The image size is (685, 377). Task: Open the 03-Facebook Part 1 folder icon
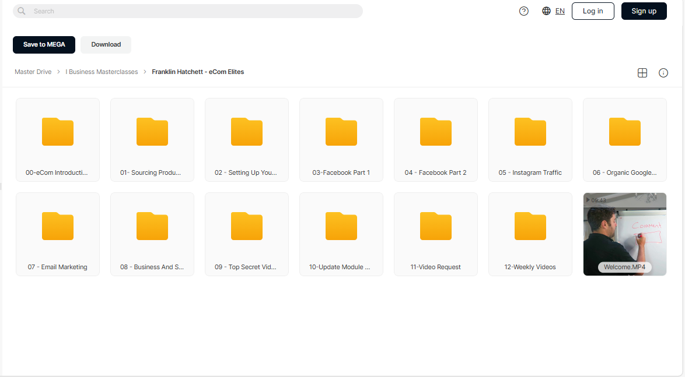[341, 131]
